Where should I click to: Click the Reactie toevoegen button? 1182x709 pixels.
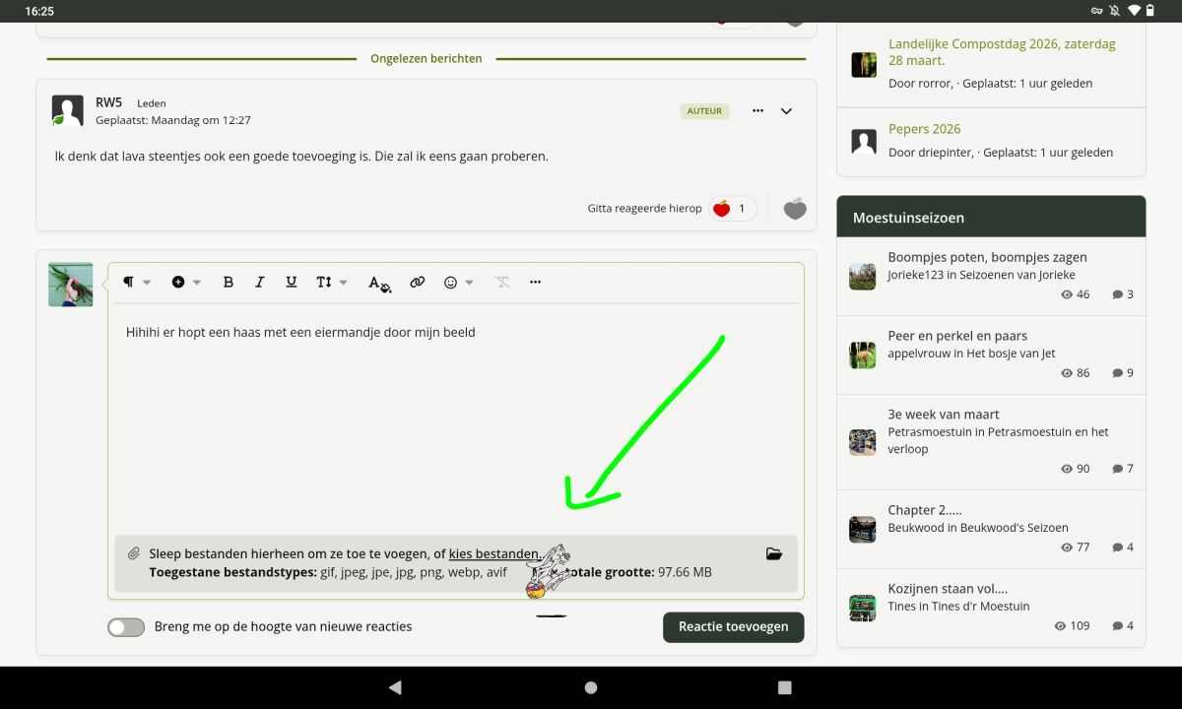pyautogui.click(x=733, y=627)
